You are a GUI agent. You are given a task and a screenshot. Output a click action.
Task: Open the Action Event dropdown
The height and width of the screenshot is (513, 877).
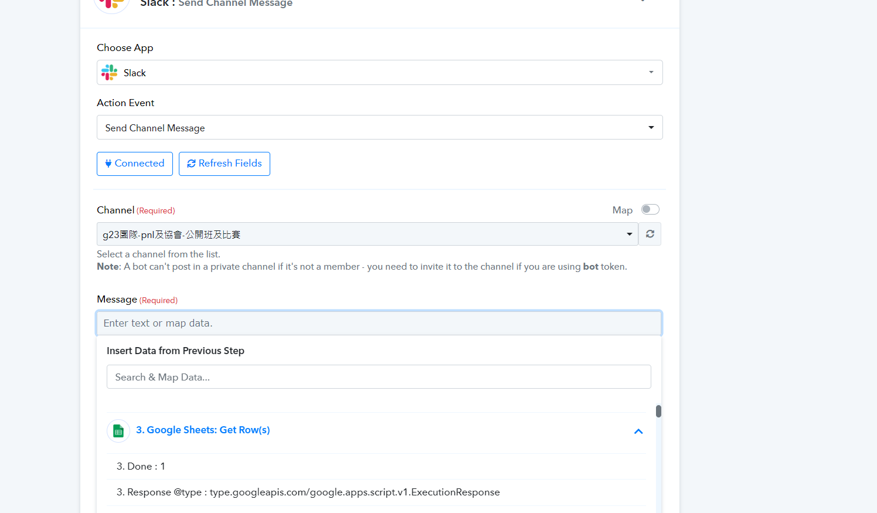coord(379,127)
